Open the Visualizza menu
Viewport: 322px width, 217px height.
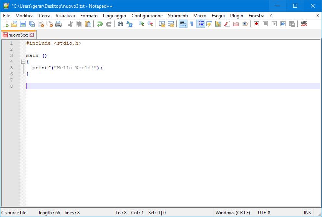[x=65, y=16]
